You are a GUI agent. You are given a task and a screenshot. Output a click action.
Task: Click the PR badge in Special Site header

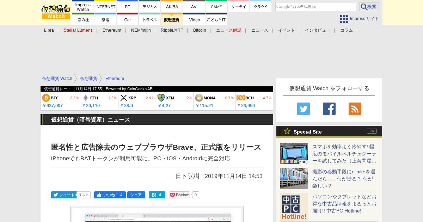372,131
